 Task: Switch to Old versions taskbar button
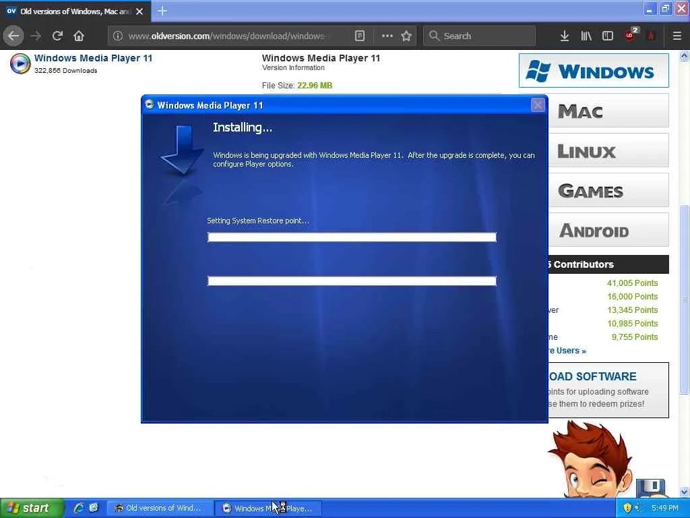tap(159, 508)
